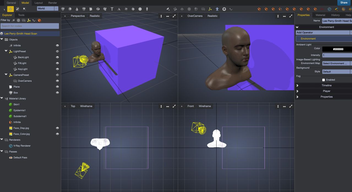
Task: Enable the Fog checkbox
Action: click(x=323, y=80)
